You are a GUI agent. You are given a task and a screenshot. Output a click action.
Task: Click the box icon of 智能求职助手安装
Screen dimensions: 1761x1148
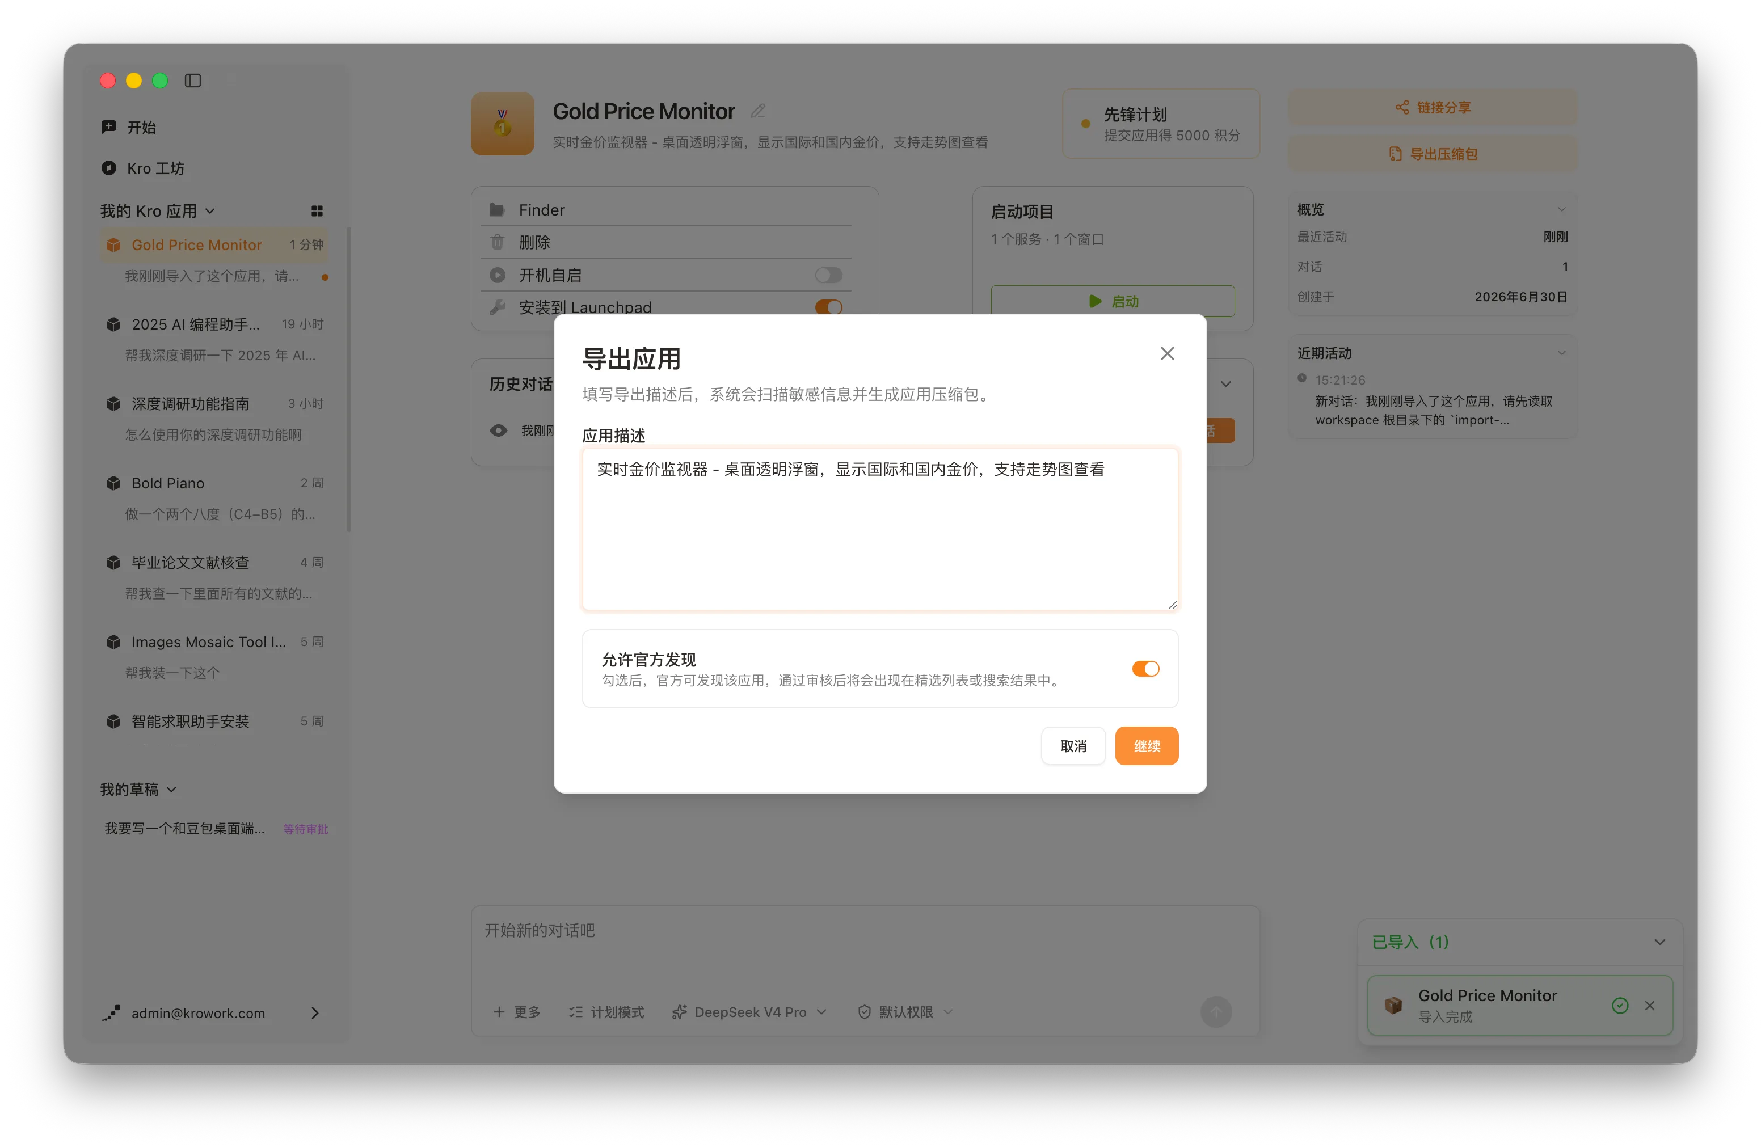113,721
